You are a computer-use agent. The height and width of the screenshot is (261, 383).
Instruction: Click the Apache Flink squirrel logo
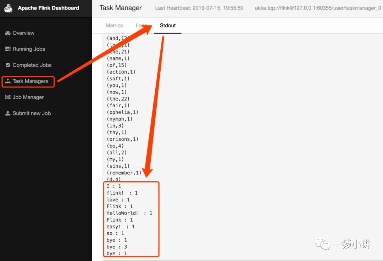pyautogui.click(x=8, y=8)
